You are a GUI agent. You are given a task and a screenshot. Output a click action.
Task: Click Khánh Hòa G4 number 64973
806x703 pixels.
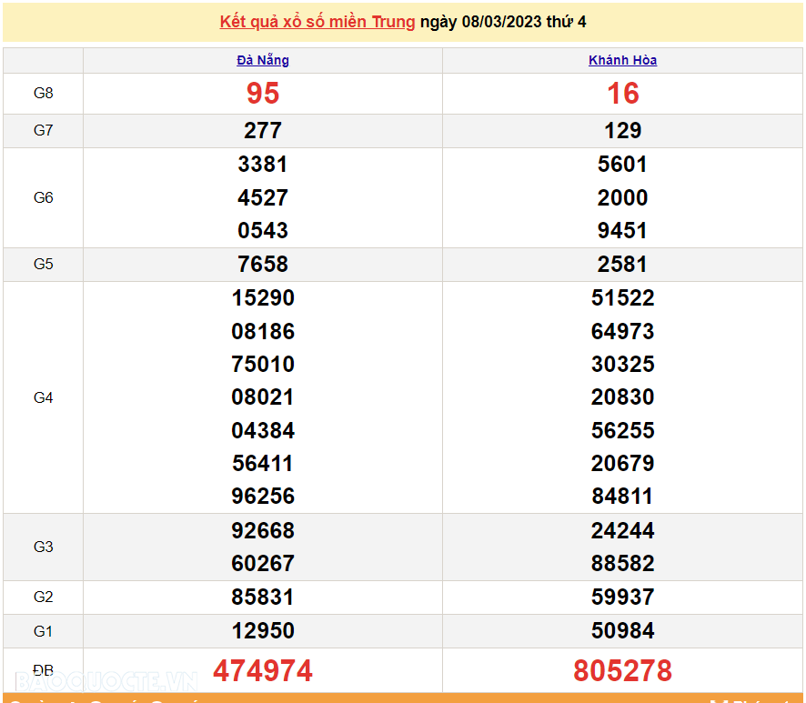[x=623, y=331]
